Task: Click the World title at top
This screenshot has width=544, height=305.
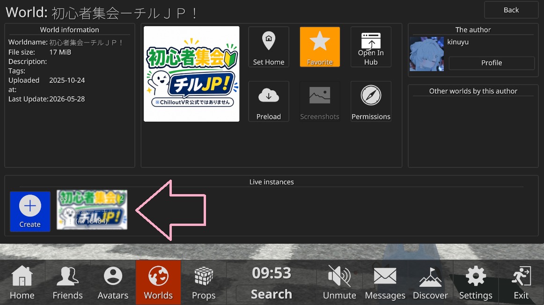Action: [102, 13]
